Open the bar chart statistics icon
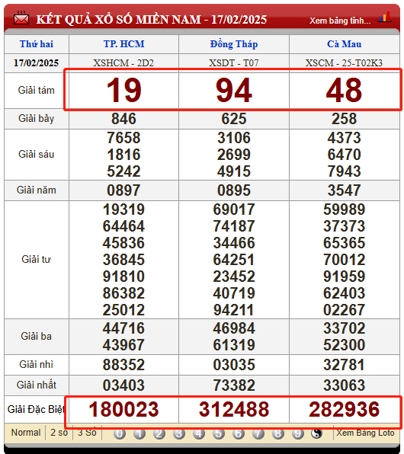 384,18
